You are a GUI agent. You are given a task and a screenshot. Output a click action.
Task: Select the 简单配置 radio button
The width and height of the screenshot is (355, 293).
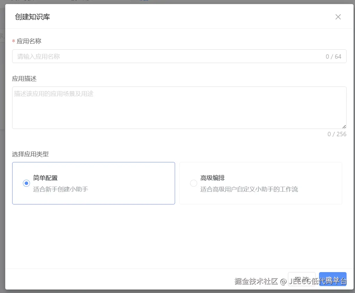point(26,183)
